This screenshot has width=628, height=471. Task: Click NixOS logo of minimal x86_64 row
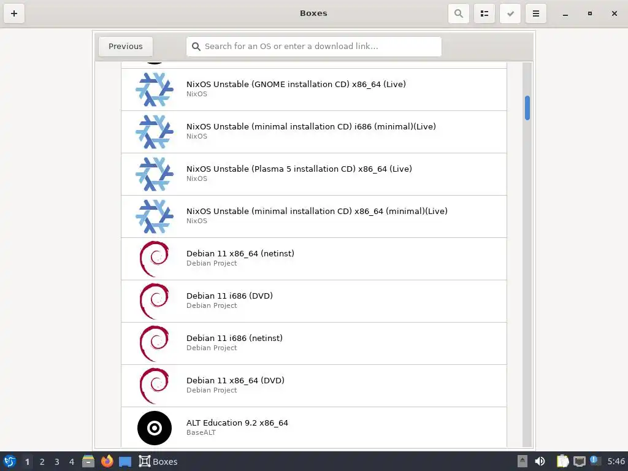tap(155, 216)
